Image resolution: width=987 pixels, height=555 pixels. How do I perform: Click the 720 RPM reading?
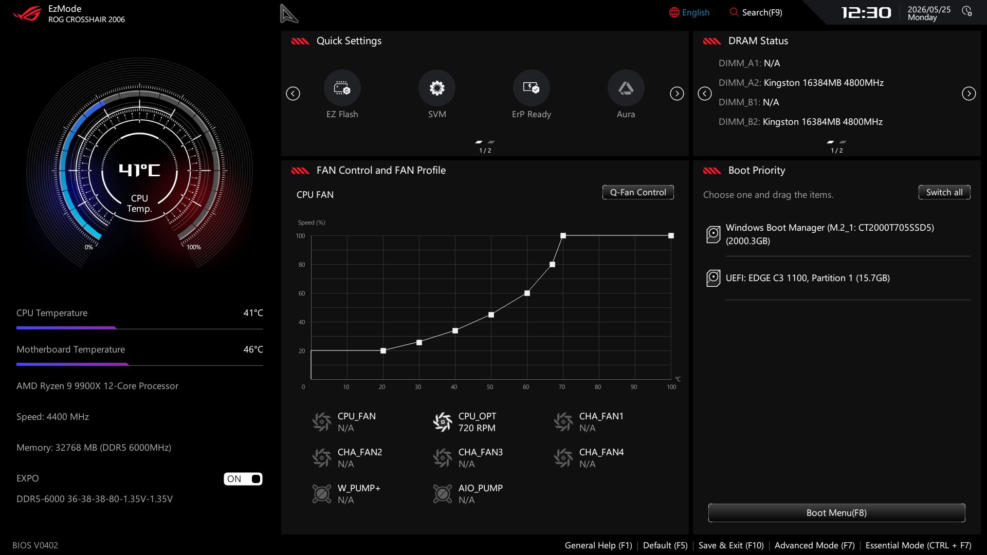477,428
